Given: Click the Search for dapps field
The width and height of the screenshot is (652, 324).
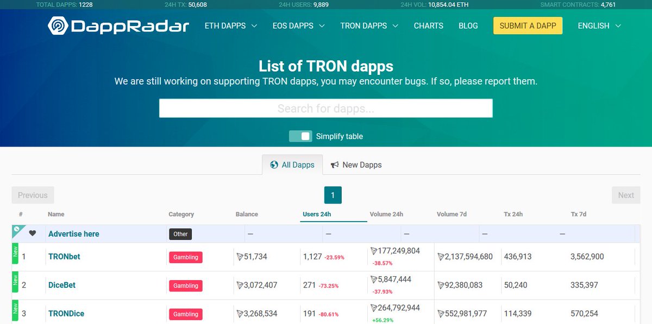Looking at the screenshot, I should click(326, 108).
